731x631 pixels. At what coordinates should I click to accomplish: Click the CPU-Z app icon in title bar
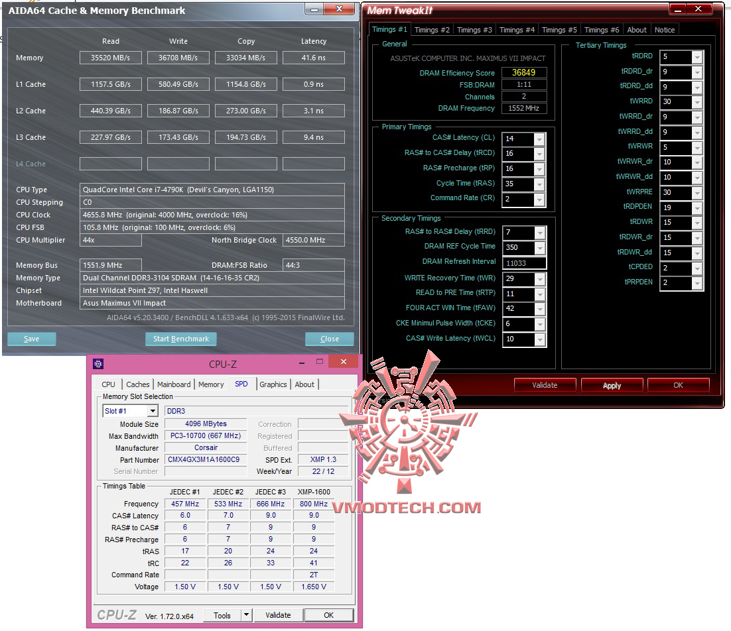[x=98, y=364]
